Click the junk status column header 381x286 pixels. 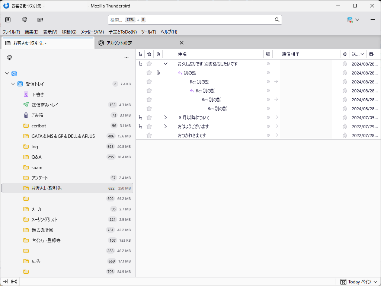point(345,54)
